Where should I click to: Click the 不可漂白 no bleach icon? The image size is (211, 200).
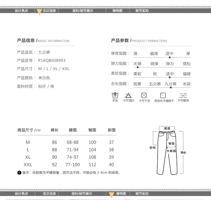(x=128, y=95)
